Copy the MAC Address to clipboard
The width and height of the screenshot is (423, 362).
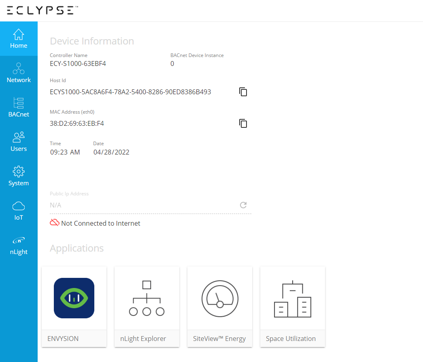pyautogui.click(x=243, y=123)
